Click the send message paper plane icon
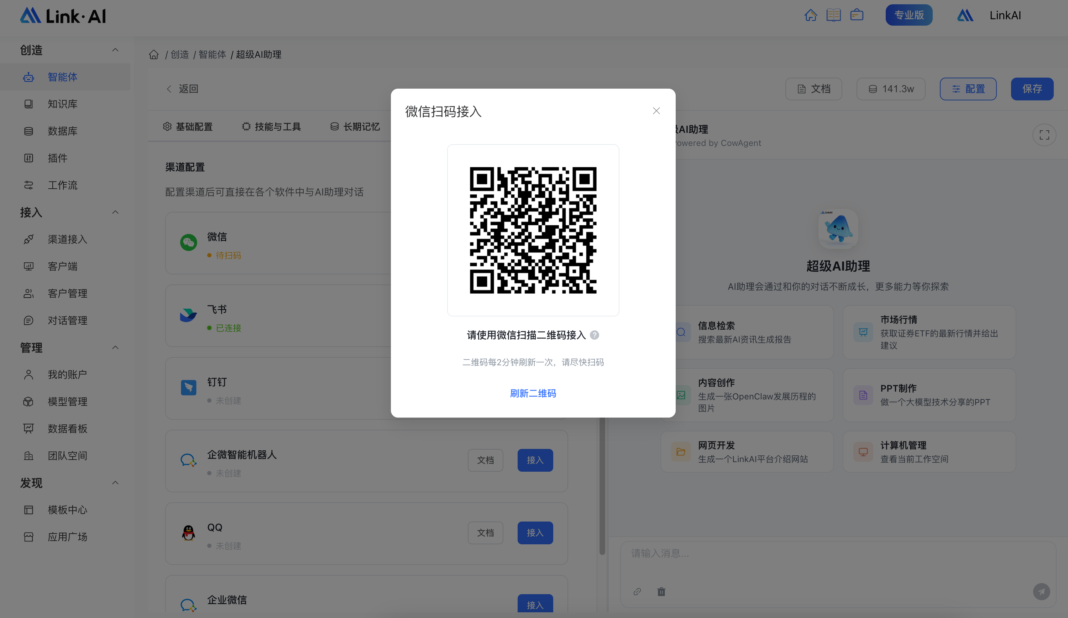Screen dimensions: 1068x618 tap(1041, 592)
